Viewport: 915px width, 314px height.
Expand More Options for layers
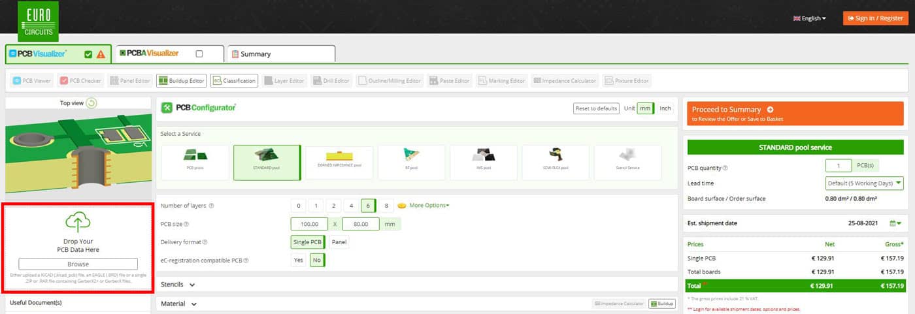coord(429,206)
